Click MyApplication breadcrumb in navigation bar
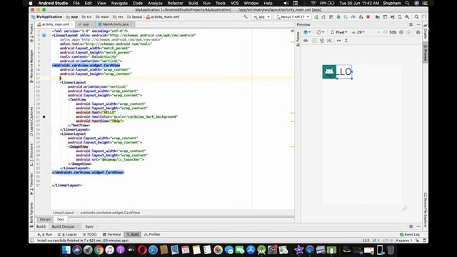The image size is (457, 257). [46, 17]
